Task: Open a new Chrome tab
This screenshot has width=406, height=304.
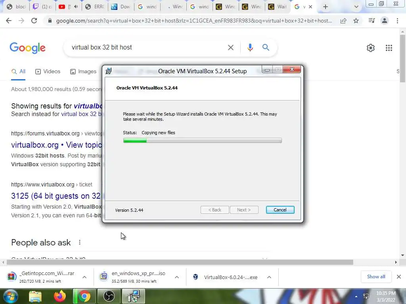Action: click(326, 7)
